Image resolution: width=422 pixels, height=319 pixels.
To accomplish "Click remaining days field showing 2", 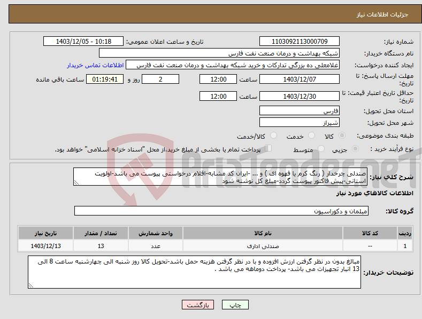I will tap(160, 79).
